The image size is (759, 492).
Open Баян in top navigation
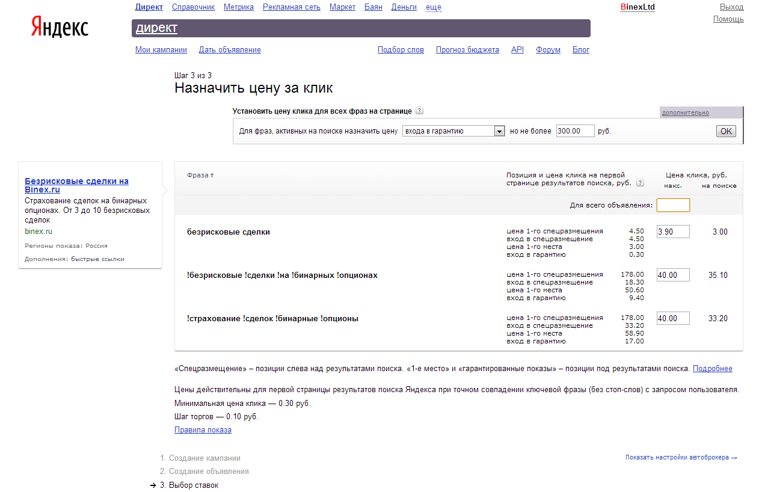click(373, 7)
